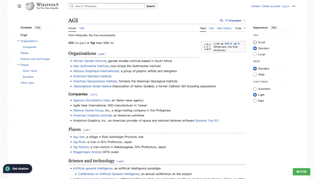The image size is (314, 179).
Task: Click the Wiktionary logo image
Action: pyautogui.click(x=207, y=47)
